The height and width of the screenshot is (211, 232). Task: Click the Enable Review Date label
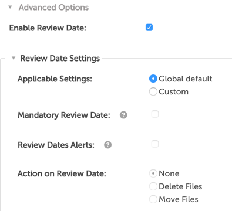pyautogui.click(x=48, y=28)
